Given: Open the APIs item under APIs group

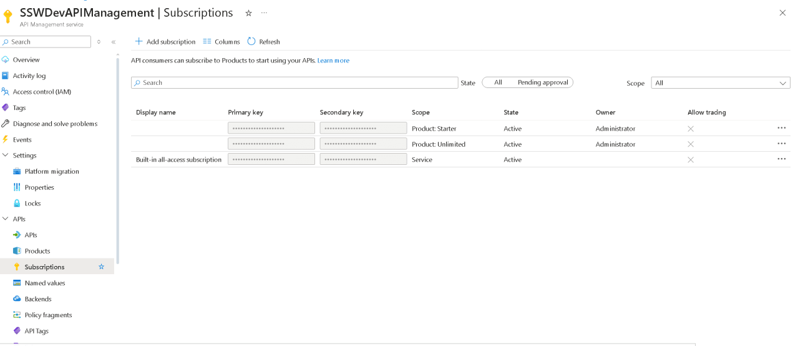Looking at the screenshot, I should point(31,235).
